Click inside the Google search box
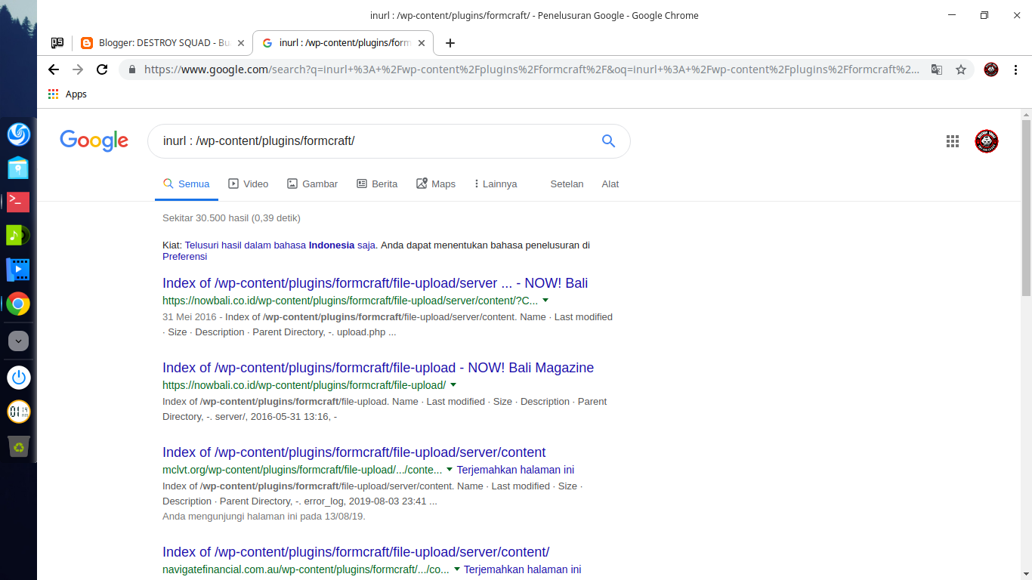This screenshot has height=580, width=1032. click(x=378, y=141)
